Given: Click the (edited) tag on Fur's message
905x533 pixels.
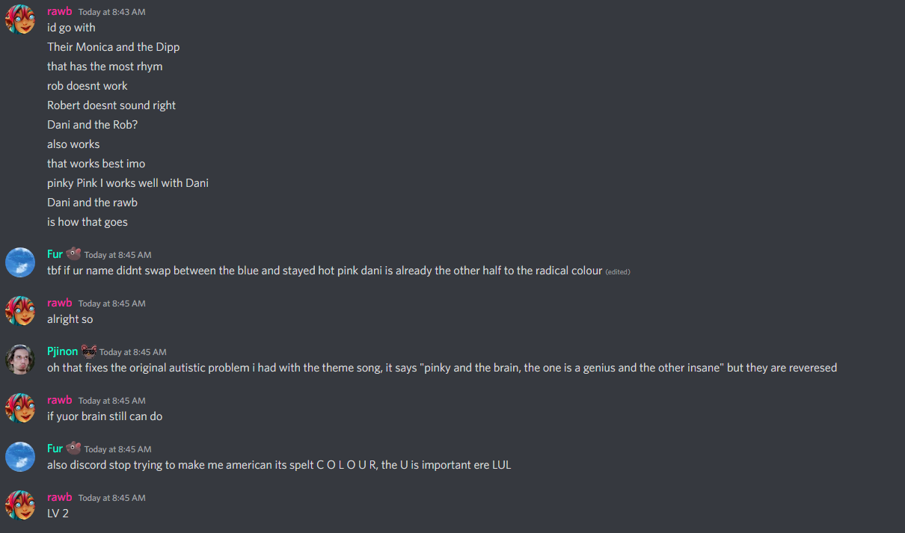Looking at the screenshot, I should pyautogui.click(x=618, y=272).
